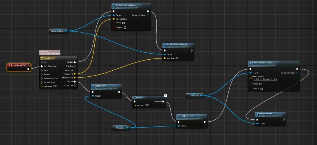Click the Completed output pin on Delay

163,101
